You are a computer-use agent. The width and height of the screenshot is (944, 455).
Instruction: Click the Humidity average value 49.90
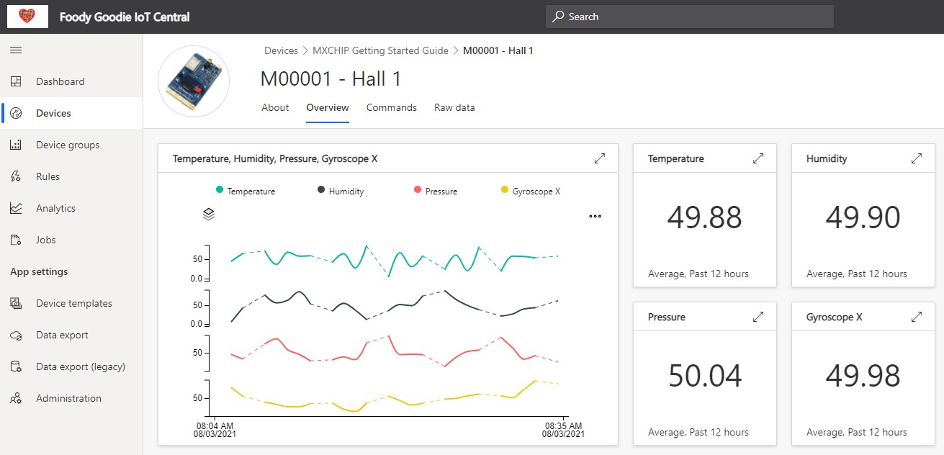(863, 217)
